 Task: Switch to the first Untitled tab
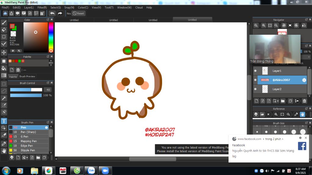(74, 20)
